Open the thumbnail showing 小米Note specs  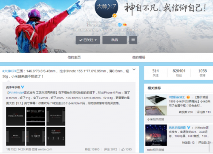pyautogui.click(x=56, y=136)
